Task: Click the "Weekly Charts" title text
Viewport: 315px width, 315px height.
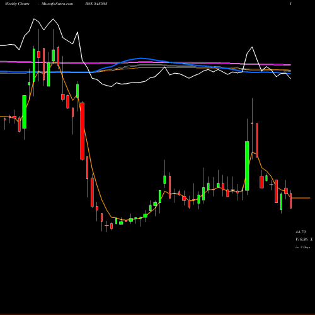Action: pos(17,4)
